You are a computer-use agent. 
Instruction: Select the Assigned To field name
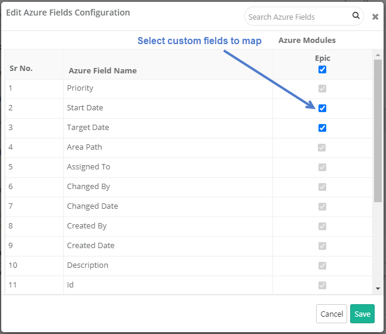point(88,167)
